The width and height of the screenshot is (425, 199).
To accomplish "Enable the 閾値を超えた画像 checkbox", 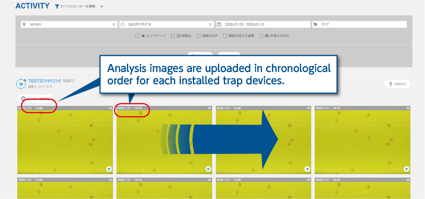I will 225,36.
